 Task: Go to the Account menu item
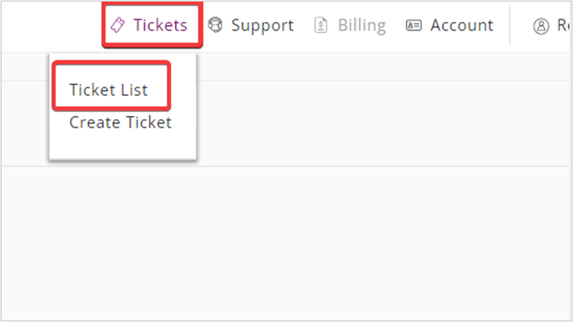click(450, 25)
